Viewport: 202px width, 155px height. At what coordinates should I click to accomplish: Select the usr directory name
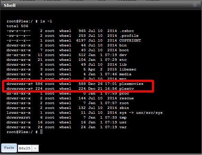coord(123,122)
